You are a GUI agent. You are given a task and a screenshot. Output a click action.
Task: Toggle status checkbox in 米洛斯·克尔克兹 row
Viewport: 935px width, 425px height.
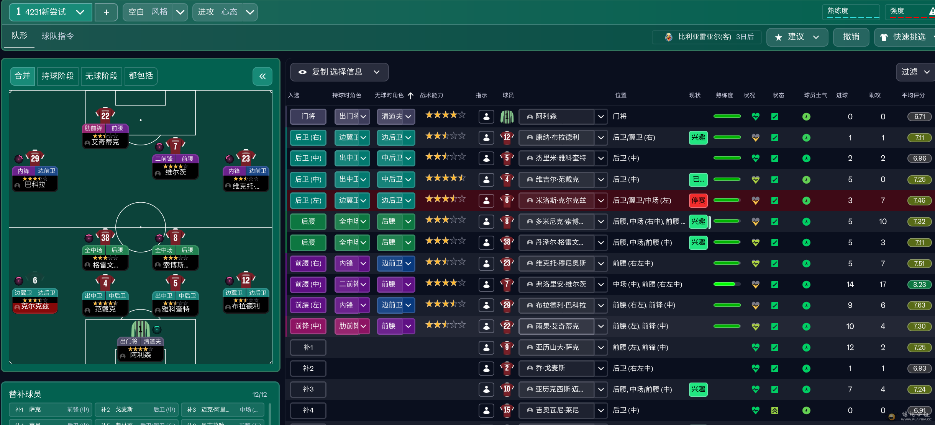point(775,200)
